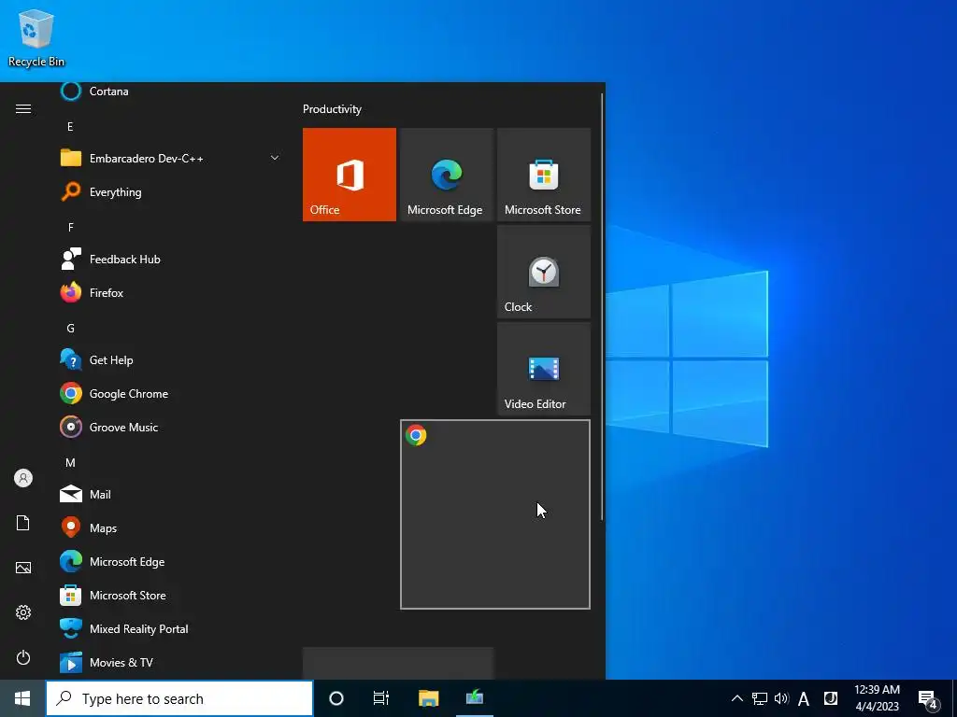Open the Mail app in the list
The height and width of the screenshot is (717, 957).
[x=171, y=495]
